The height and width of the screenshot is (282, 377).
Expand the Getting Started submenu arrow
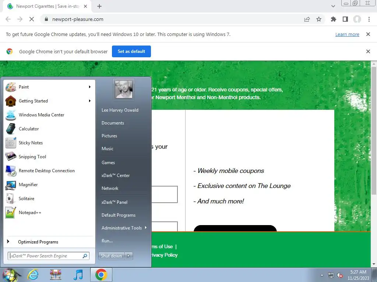click(x=90, y=101)
